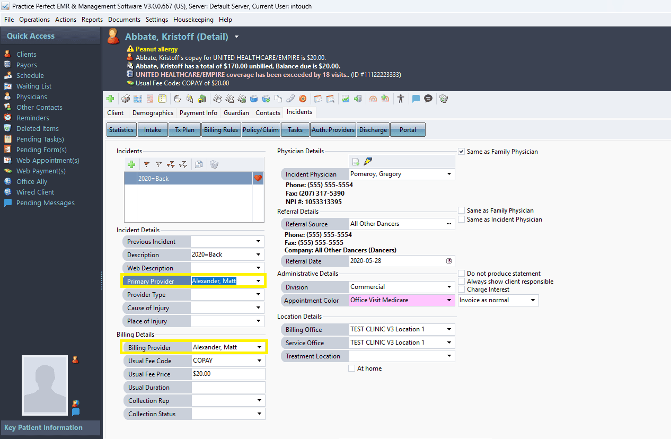Click the accessibility person toolbar icon

(401, 99)
